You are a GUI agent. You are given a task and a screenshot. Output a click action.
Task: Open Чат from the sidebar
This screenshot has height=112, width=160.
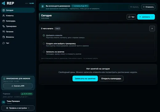tap(18, 43)
